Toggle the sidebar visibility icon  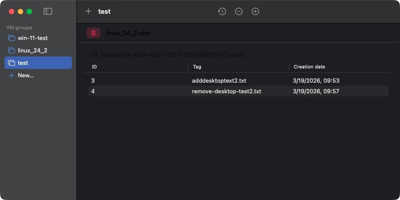coord(48,12)
